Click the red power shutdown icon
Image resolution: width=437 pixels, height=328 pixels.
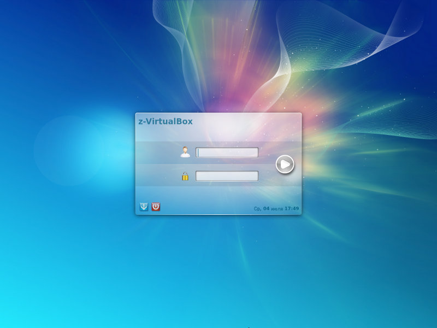pyautogui.click(x=156, y=207)
